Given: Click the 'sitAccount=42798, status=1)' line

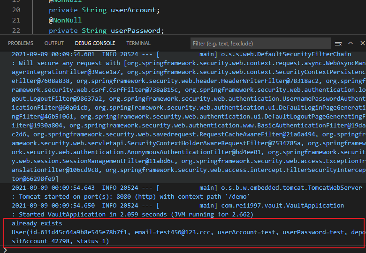Looking at the screenshot, I should [60, 241].
